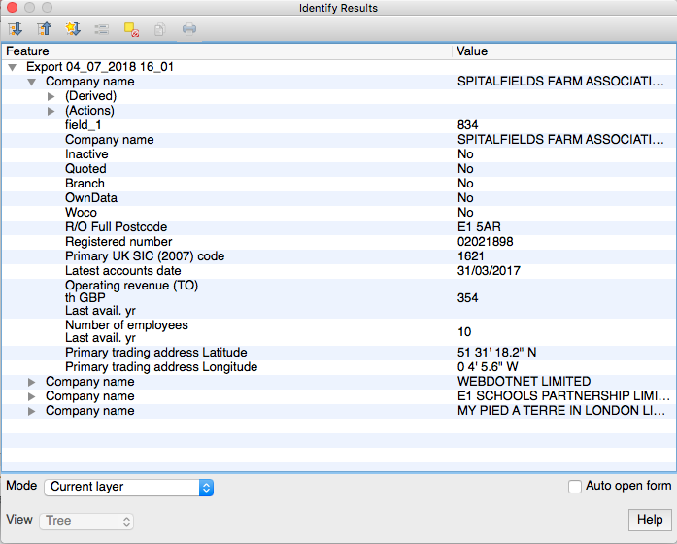Select the Registered number row
This screenshot has width=677, height=544.
(x=339, y=242)
